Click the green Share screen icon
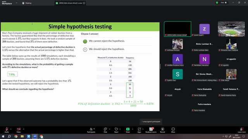This screenshot has height=139, width=248. point(128,129)
